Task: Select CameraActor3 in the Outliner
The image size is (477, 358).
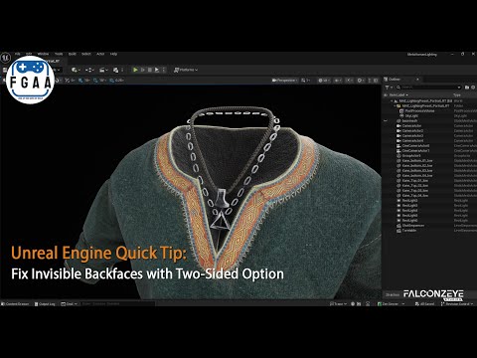Action: coord(412,135)
